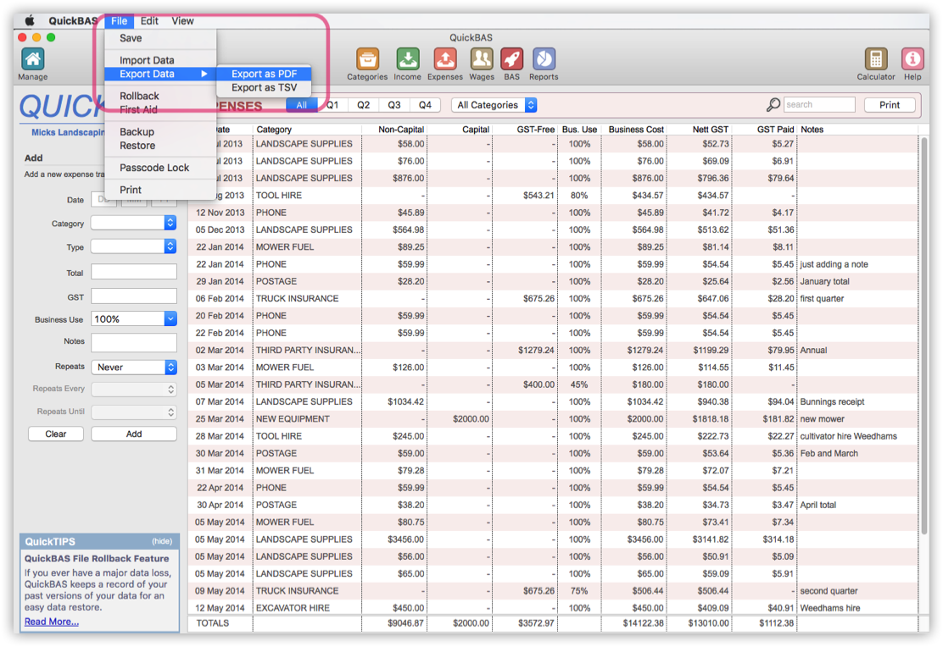Switch to the Q2 quarter tab
Image resolution: width=943 pixels, height=647 pixels.
[x=364, y=104]
